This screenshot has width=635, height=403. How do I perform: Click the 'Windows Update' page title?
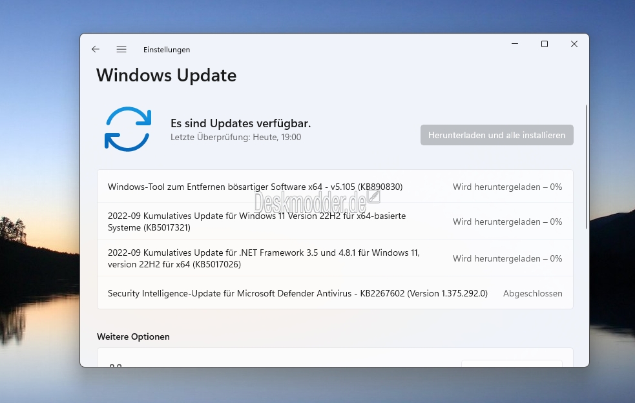pos(166,76)
